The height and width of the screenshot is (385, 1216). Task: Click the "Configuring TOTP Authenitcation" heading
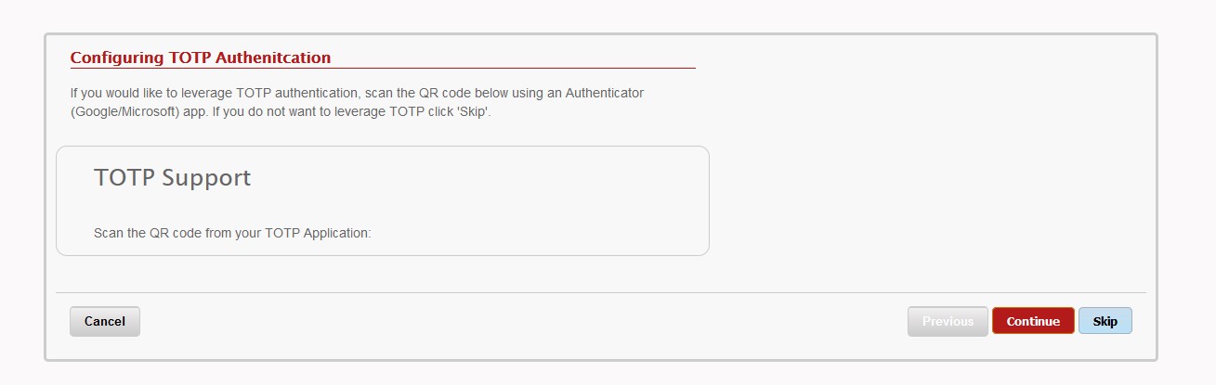coord(201,58)
